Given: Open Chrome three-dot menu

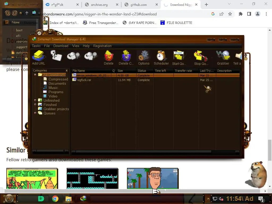Looking at the screenshot, I should pos(266,14).
